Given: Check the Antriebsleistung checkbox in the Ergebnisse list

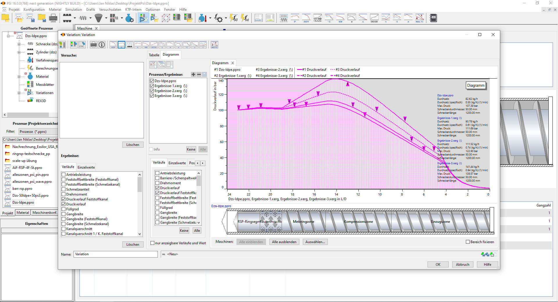Looking at the screenshot, I should click(x=63, y=175).
